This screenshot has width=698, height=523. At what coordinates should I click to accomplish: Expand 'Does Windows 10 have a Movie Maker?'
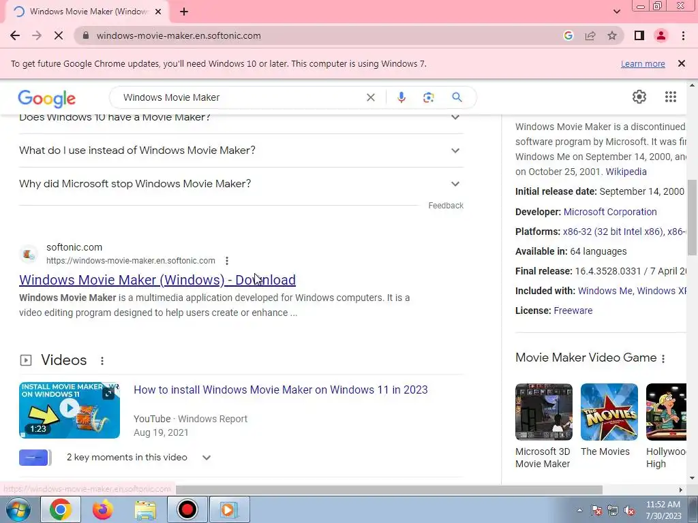click(241, 117)
